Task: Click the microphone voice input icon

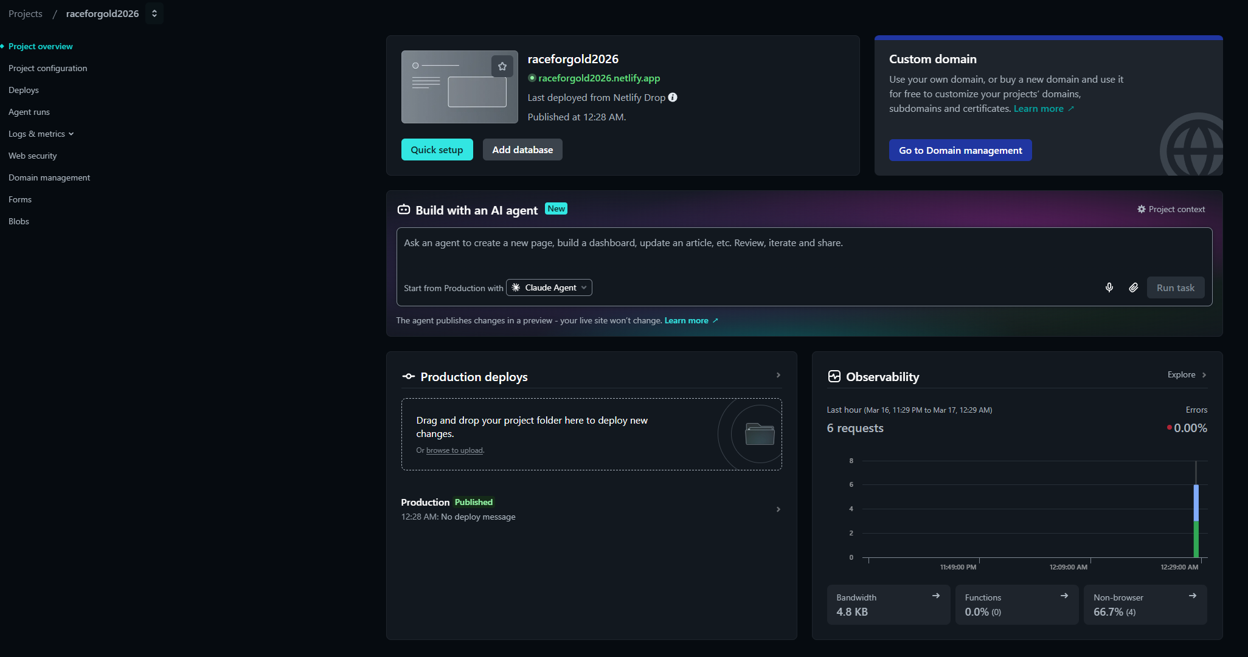Action: 1109,287
